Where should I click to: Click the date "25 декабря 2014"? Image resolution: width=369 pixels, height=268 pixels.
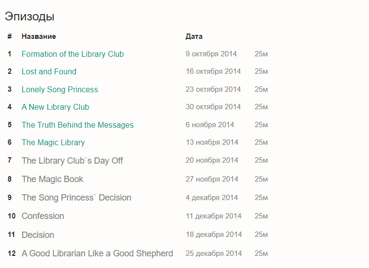tap(213, 253)
